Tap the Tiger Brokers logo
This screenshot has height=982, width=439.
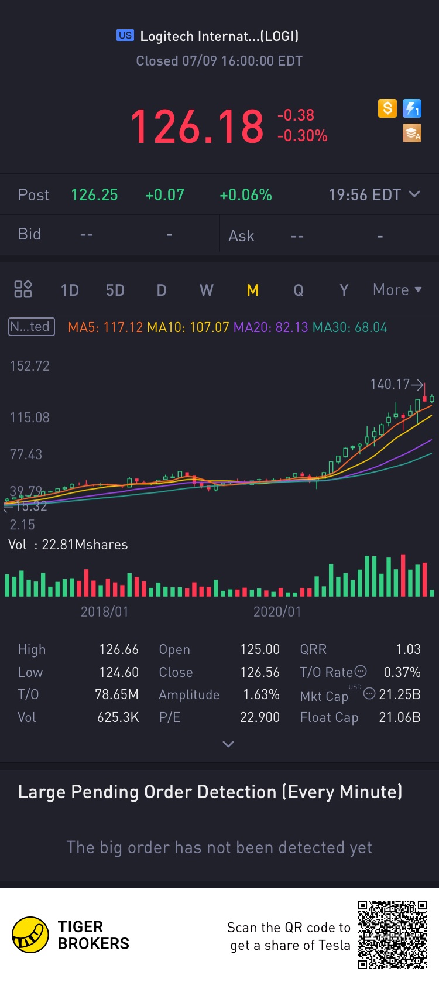coord(70,935)
